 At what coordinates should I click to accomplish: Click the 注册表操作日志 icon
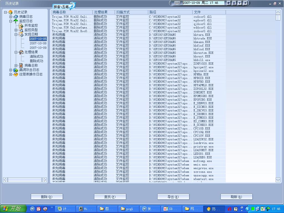click(16, 74)
